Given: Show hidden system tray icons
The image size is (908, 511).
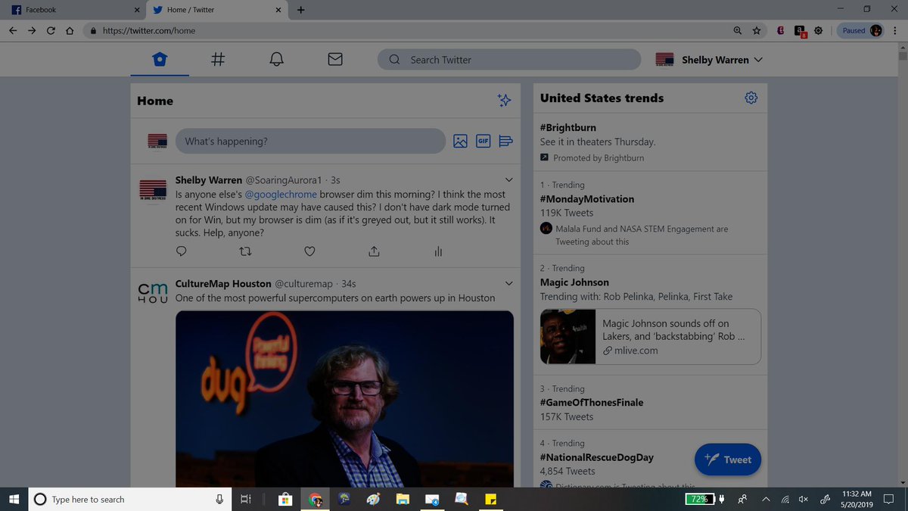Looking at the screenshot, I should click(x=765, y=499).
